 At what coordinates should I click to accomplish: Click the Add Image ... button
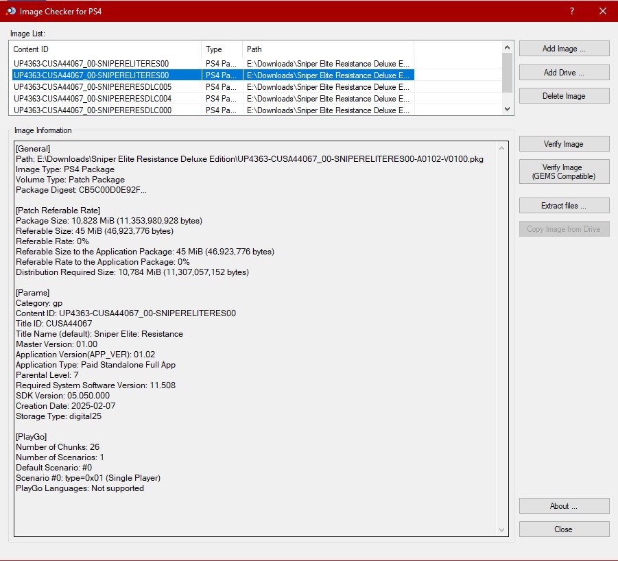pos(564,49)
